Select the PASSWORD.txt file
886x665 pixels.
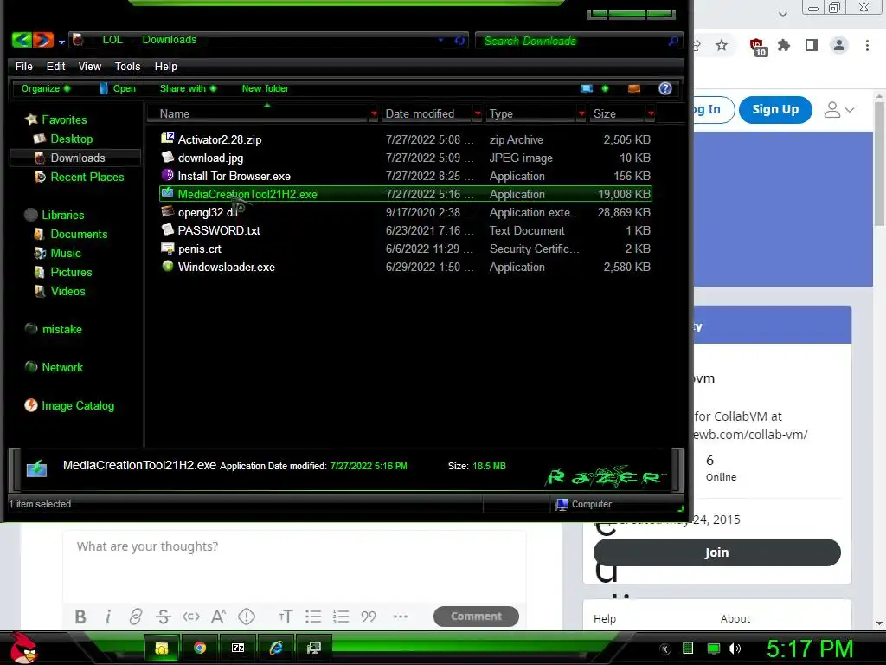point(219,230)
